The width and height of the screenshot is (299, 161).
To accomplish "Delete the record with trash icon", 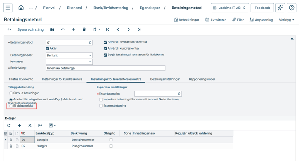I will [84, 29].
